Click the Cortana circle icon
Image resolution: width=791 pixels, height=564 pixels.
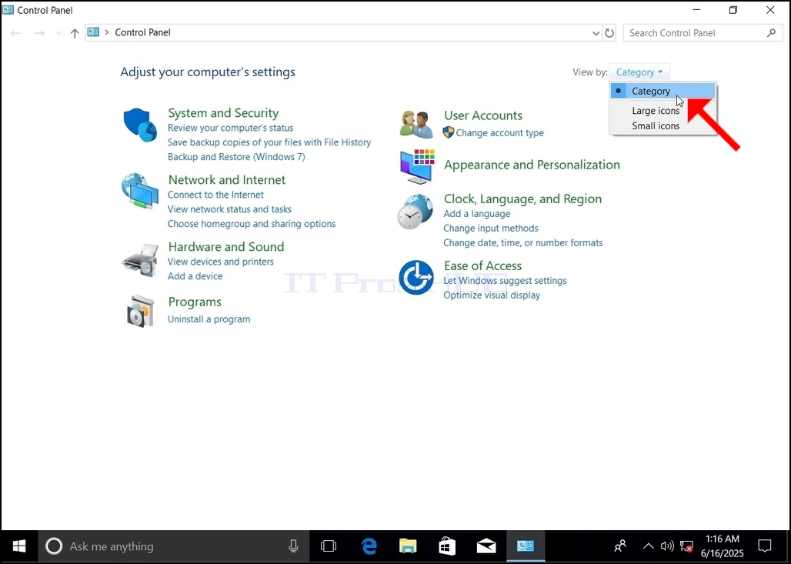tap(54, 546)
